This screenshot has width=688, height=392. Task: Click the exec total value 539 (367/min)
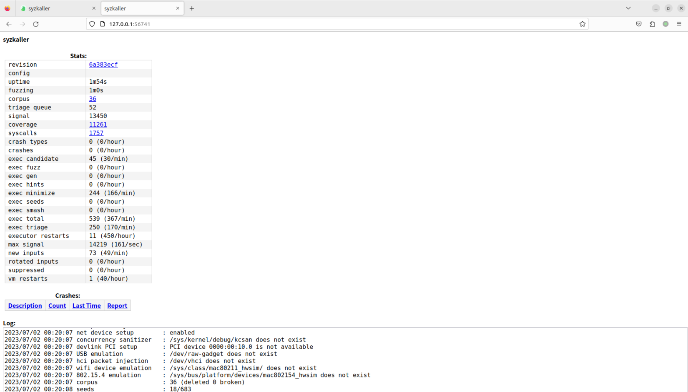112,219
